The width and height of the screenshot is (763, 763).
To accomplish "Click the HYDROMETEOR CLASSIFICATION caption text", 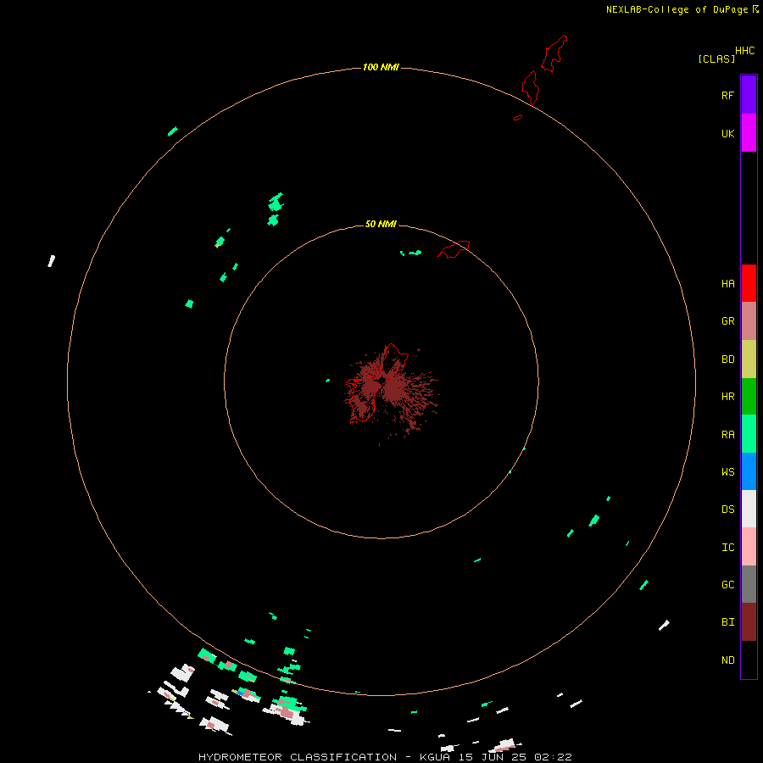I will pos(298,757).
